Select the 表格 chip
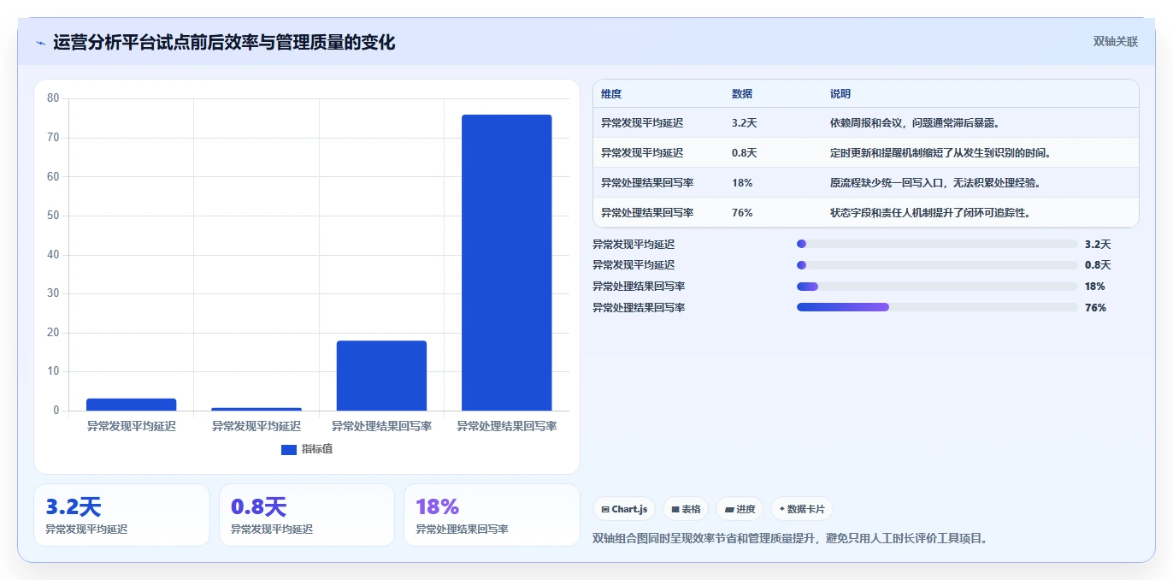 (x=686, y=509)
